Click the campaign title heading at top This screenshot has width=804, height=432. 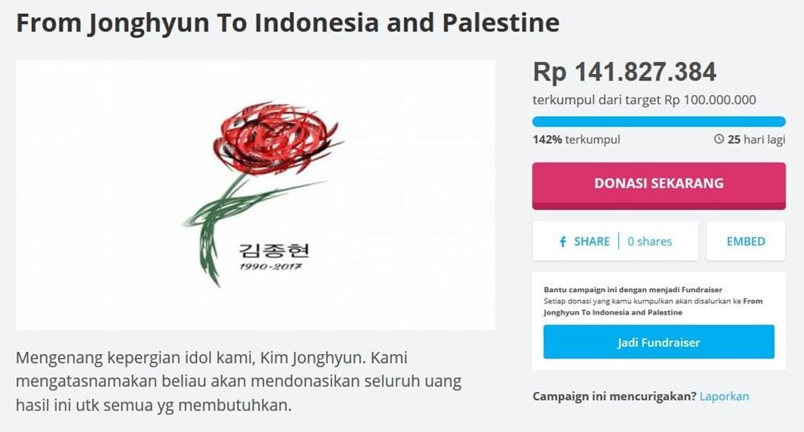point(288,23)
